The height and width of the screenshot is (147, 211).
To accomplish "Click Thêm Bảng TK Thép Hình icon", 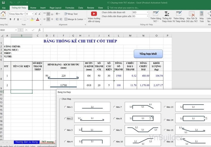I will pyautogui.click(x=179, y=14).
